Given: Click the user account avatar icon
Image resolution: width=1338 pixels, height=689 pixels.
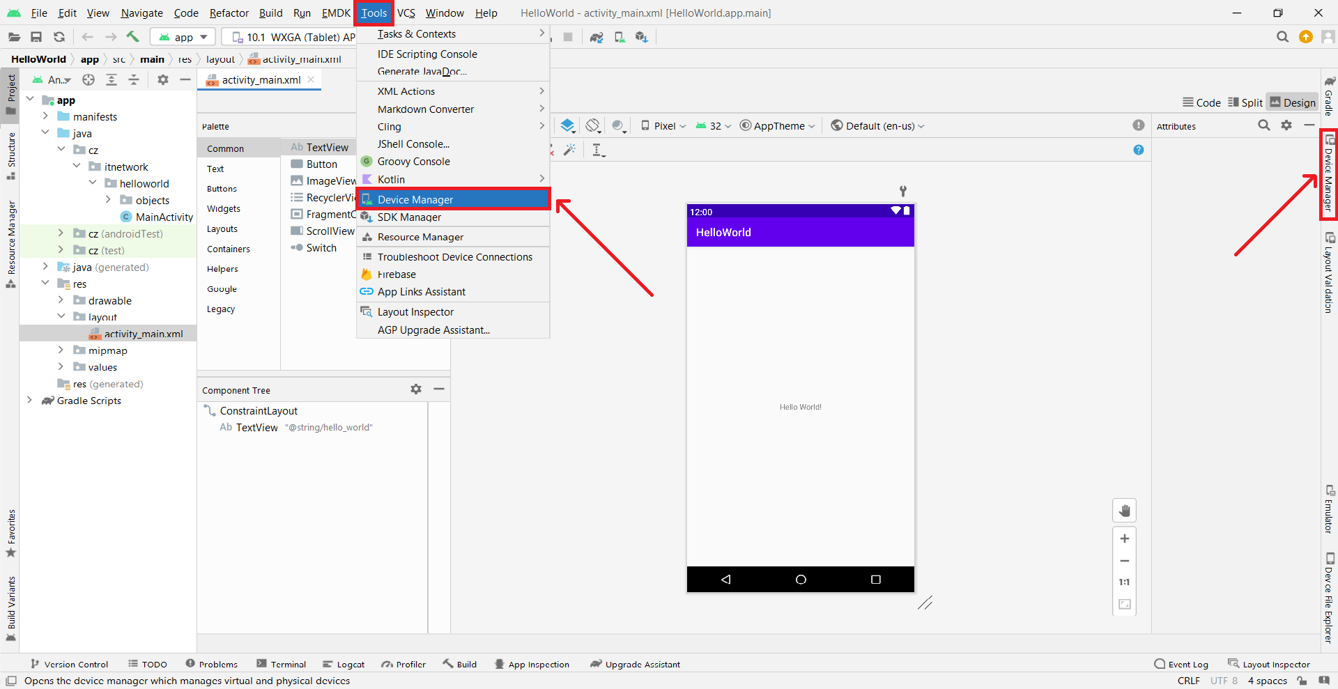Looking at the screenshot, I should 1328,37.
